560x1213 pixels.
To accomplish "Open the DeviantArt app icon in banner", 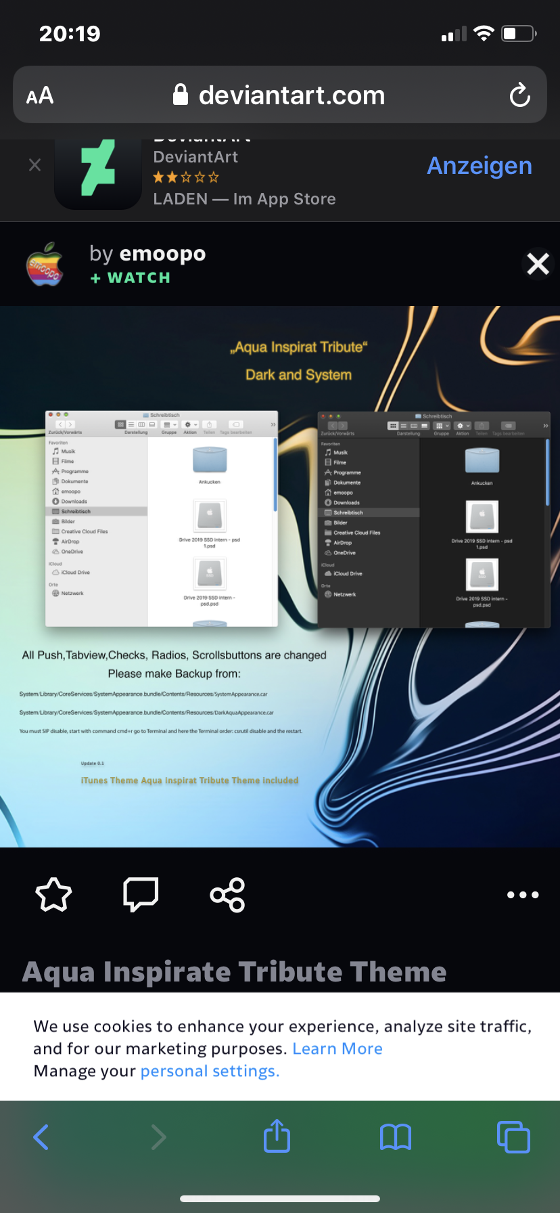I will click(98, 174).
